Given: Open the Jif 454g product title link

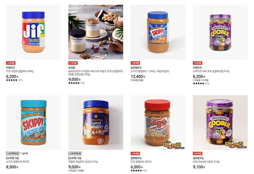Looking at the screenshot, I should pos(20,71).
